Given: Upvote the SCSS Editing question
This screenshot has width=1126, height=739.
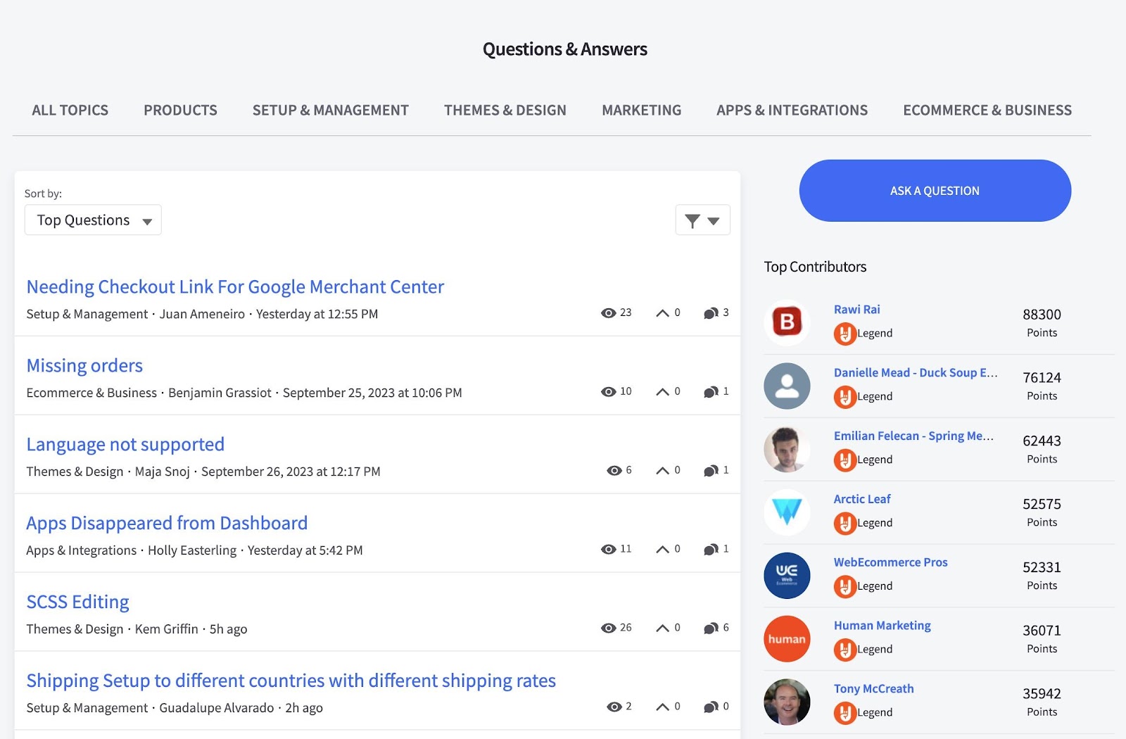Looking at the screenshot, I should pos(662,628).
